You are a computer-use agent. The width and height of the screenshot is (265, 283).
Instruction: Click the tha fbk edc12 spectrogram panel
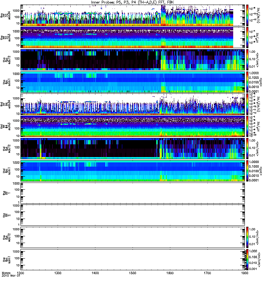132,59
